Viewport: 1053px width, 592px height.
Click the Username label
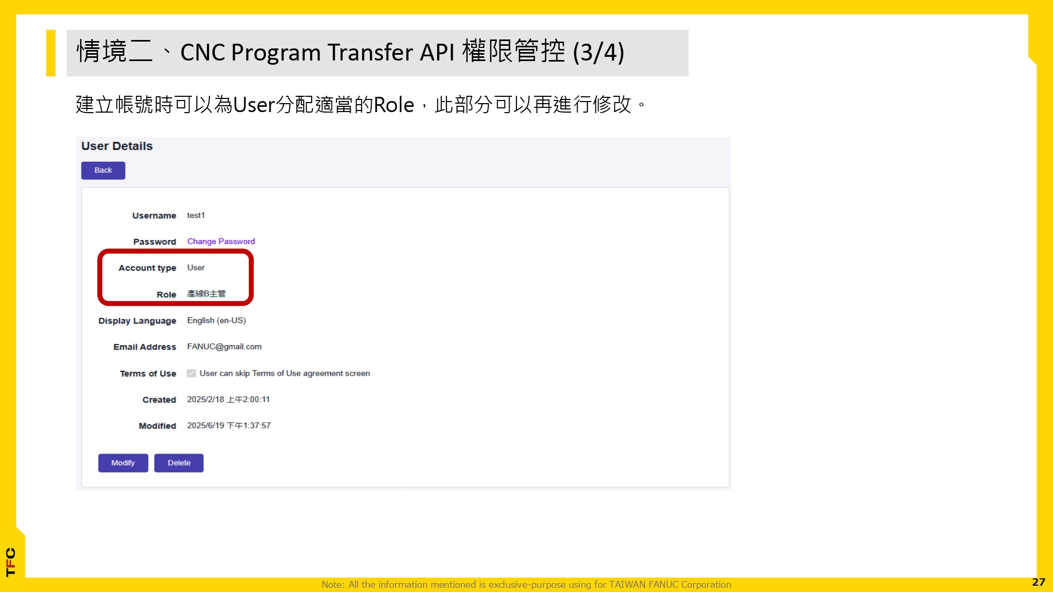pos(154,215)
